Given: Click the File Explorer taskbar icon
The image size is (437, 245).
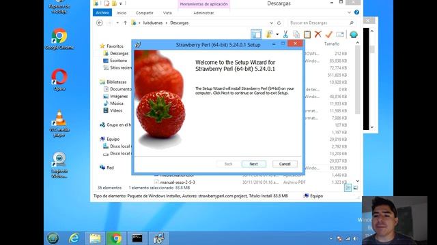Looking at the screenshot, I should [x=95, y=238].
